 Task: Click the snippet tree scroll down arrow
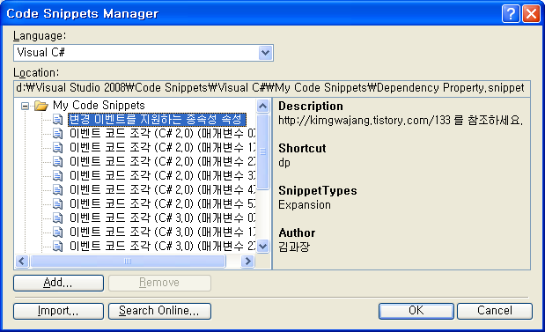(x=263, y=247)
